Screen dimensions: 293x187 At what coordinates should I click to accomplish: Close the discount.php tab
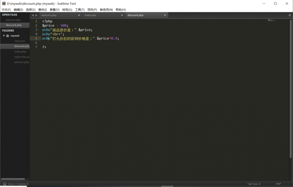165,15
